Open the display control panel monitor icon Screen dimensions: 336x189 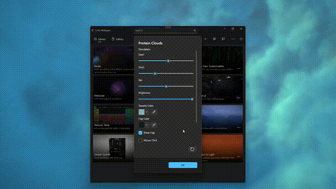coord(214,39)
